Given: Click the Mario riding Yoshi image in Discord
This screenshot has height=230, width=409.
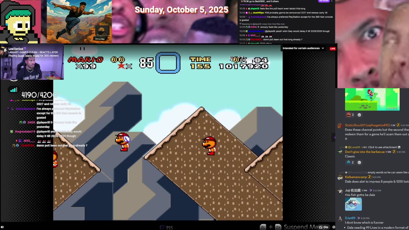Looking at the screenshot, I should click(x=372, y=99).
